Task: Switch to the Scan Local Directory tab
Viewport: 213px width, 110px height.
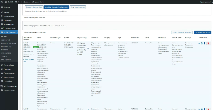Action: [78, 7]
